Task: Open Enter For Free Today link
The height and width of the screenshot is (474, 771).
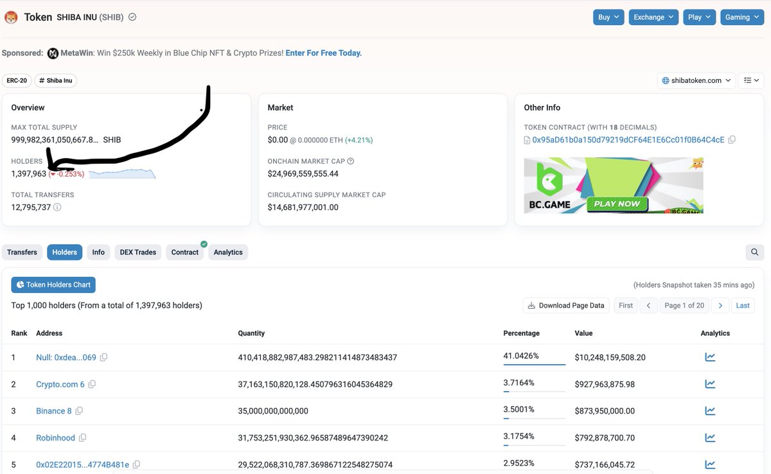Action: coord(324,53)
